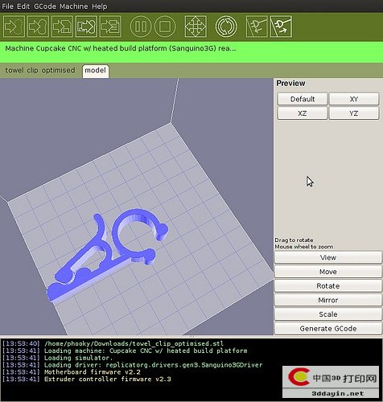
Task: Open the File menu
Action: (x=7, y=6)
